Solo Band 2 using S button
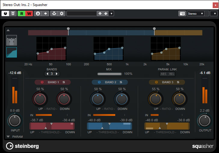The image size is (219, 153). click(121, 82)
